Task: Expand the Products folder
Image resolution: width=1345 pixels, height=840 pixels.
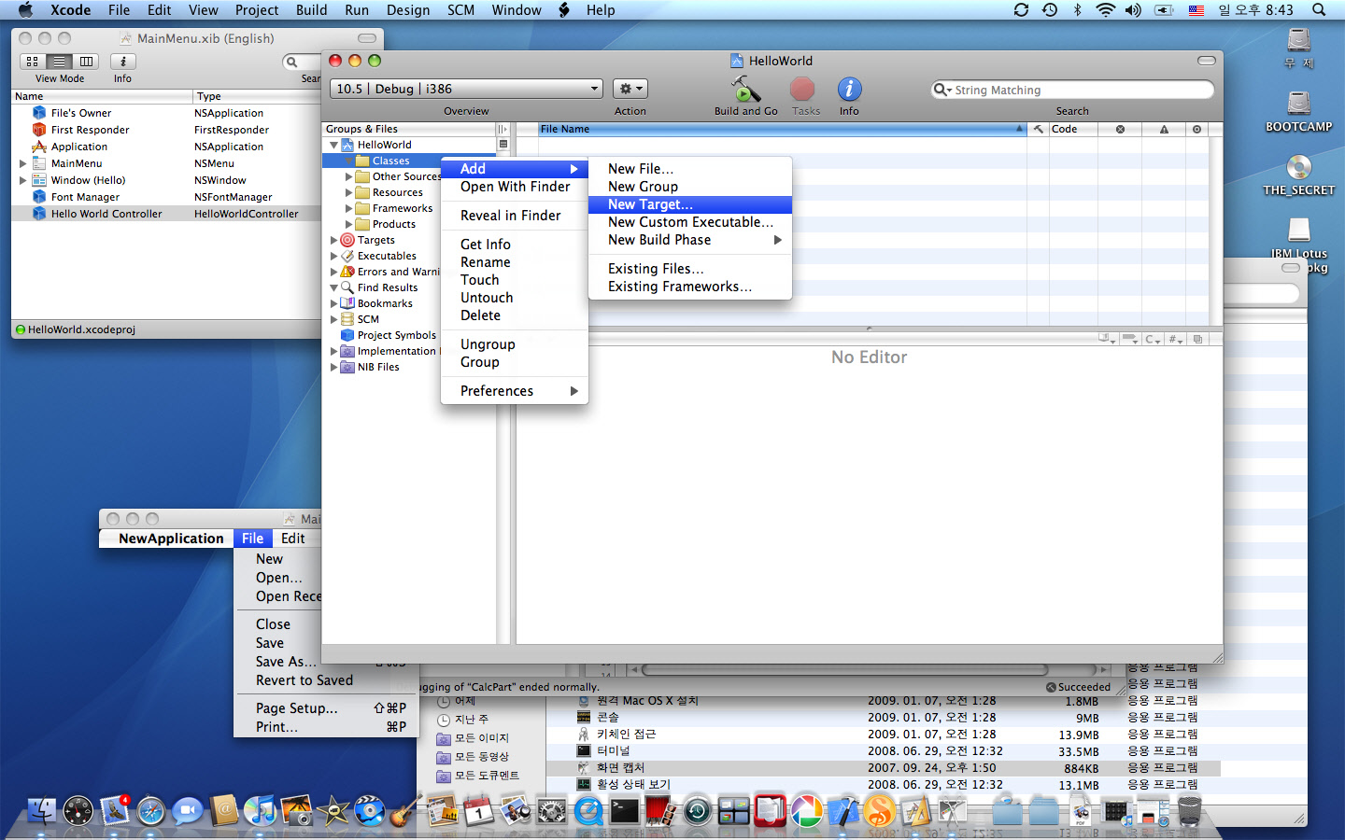Action: pyautogui.click(x=349, y=224)
